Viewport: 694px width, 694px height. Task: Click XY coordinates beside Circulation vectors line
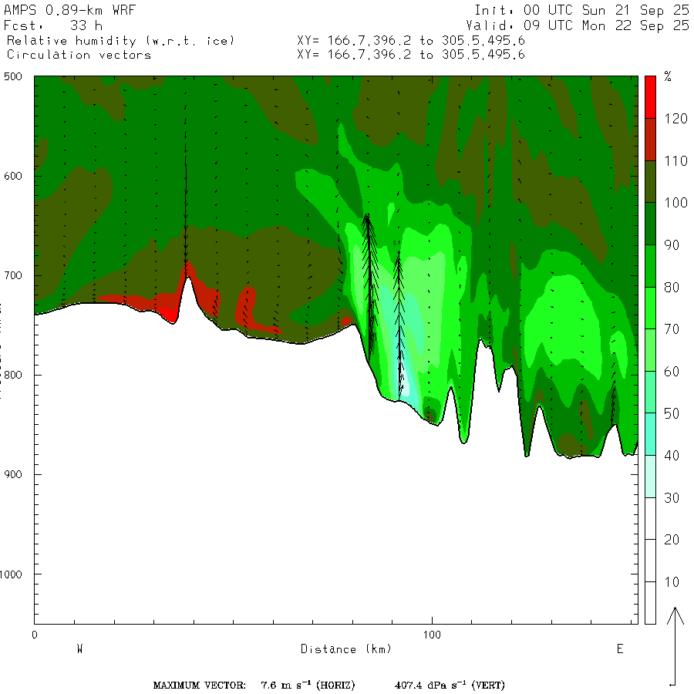click(x=411, y=55)
